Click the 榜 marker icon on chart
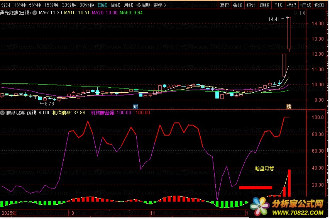The width and height of the screenshot is (330, 219). pos(289,106)
